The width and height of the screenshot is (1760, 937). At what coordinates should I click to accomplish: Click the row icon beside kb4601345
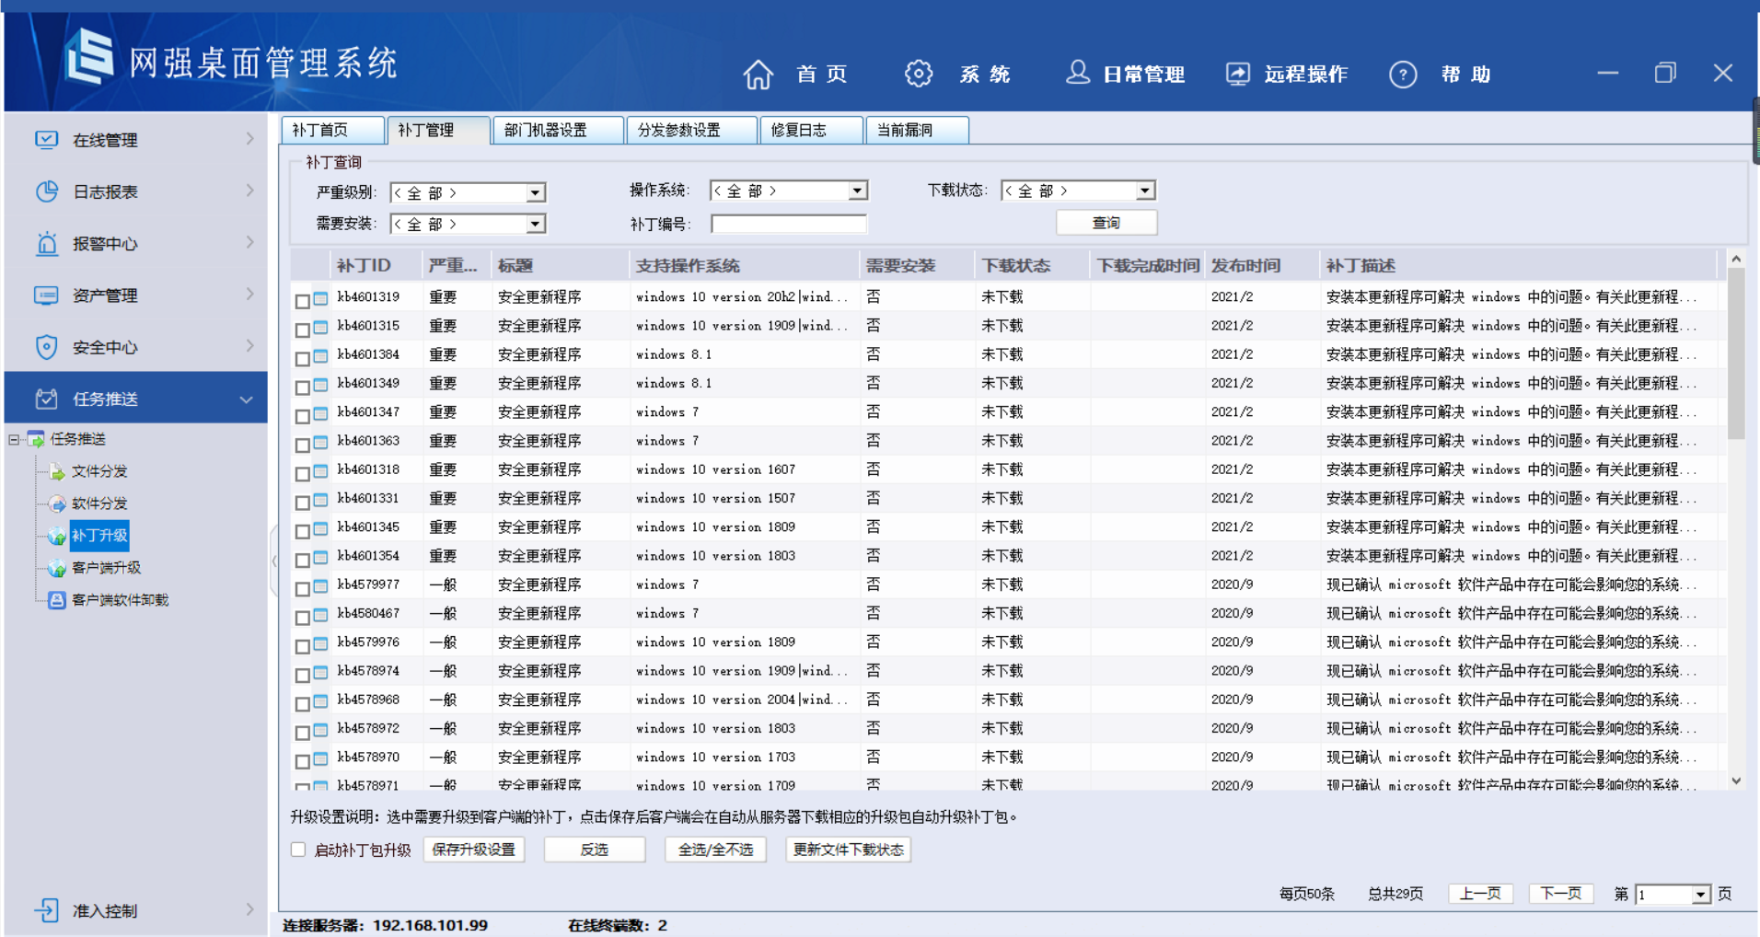pyautogui.click(x=320, y=528)
